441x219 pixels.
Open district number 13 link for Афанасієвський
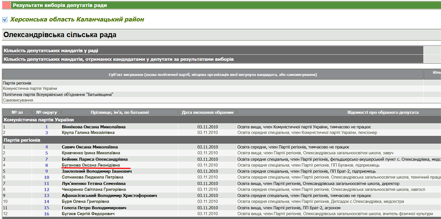(x=47, y=196)
